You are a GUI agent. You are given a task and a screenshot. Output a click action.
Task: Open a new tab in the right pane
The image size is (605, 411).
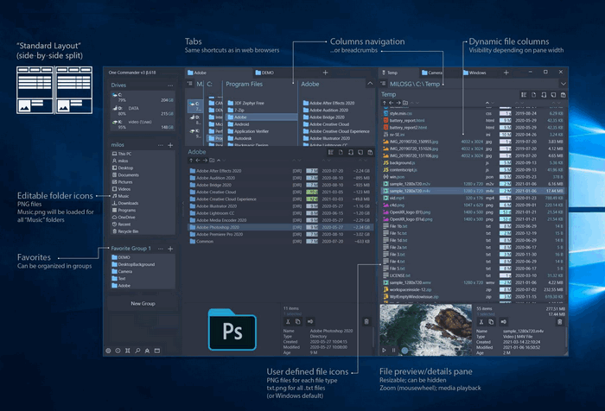point(506,73)
